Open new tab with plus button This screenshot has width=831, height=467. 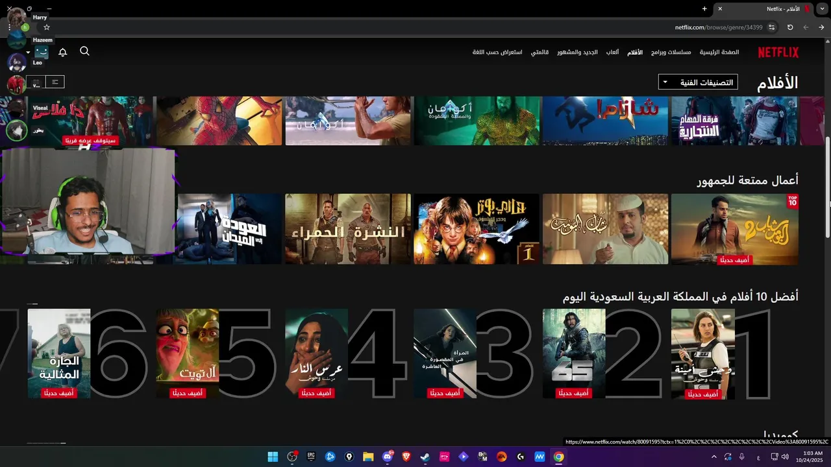coord(704,8)
